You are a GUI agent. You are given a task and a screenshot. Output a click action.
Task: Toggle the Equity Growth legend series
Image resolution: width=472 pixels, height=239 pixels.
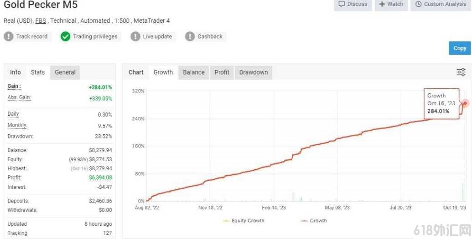(244, 221)
